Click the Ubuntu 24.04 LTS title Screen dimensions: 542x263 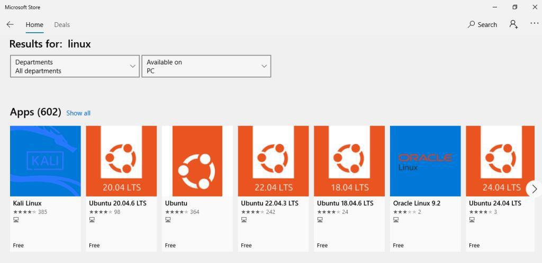click(495, 203)
